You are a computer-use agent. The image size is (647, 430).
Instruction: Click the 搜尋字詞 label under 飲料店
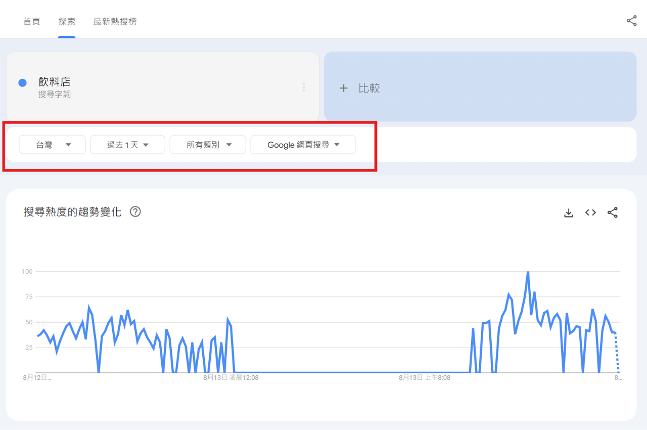coord(55,95)
